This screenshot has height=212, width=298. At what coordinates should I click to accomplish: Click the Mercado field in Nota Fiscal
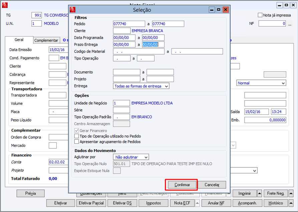[x=53, y=145]
